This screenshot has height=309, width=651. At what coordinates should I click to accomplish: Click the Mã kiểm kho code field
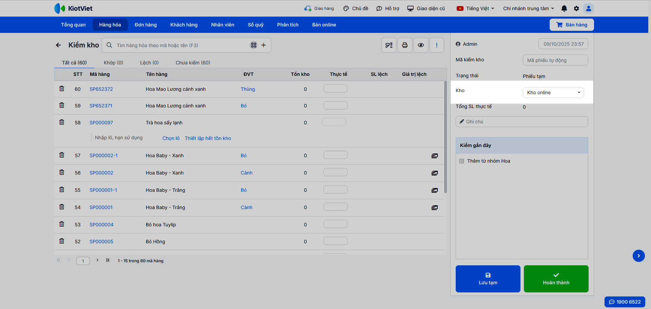[555, 60]
